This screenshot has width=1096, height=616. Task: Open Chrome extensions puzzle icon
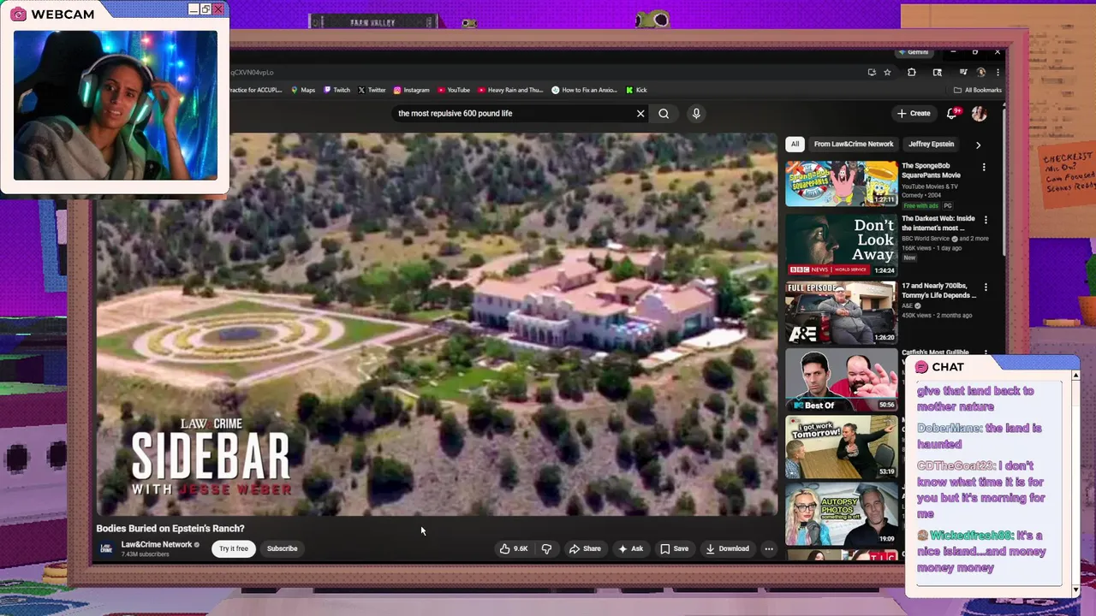point(911,72)
